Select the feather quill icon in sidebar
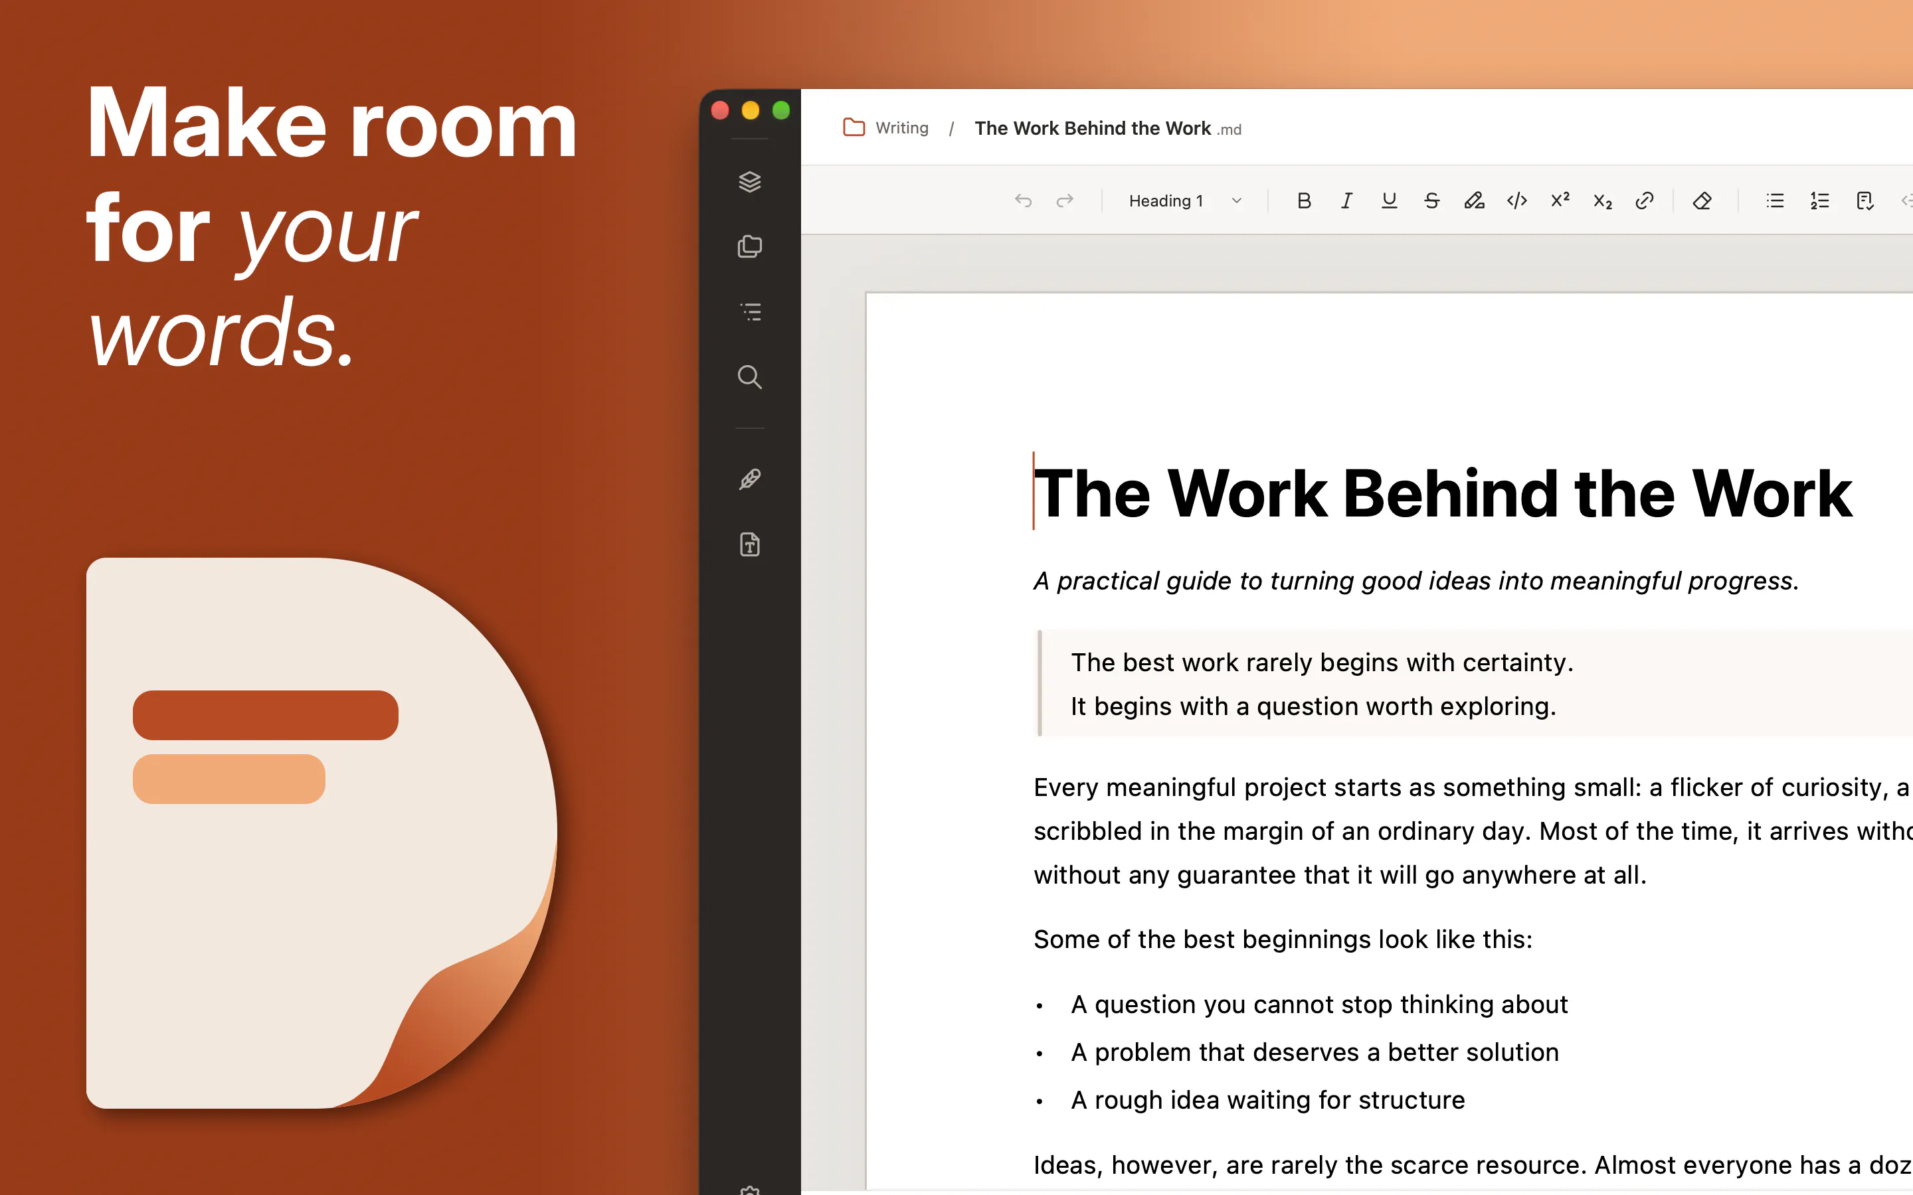This screenshot has height=1195, width=1913. pos(749,479)
